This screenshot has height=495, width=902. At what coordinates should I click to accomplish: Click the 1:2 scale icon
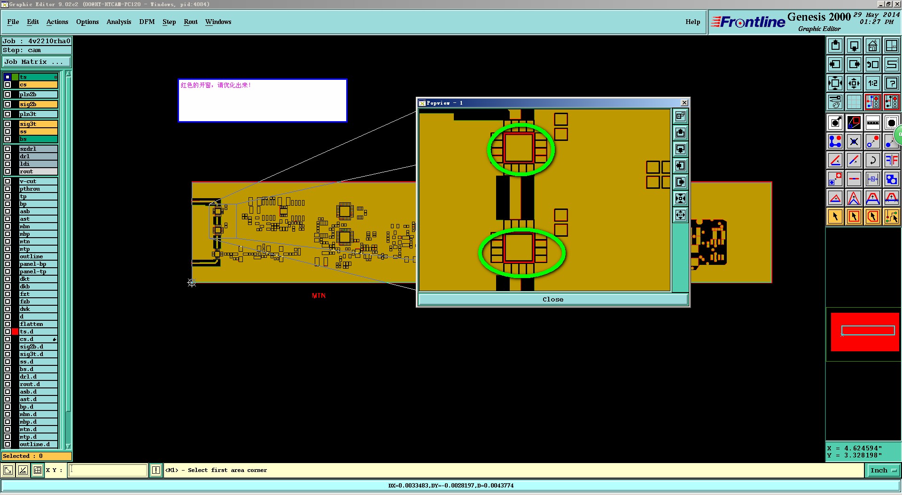[x=873, y=83]
